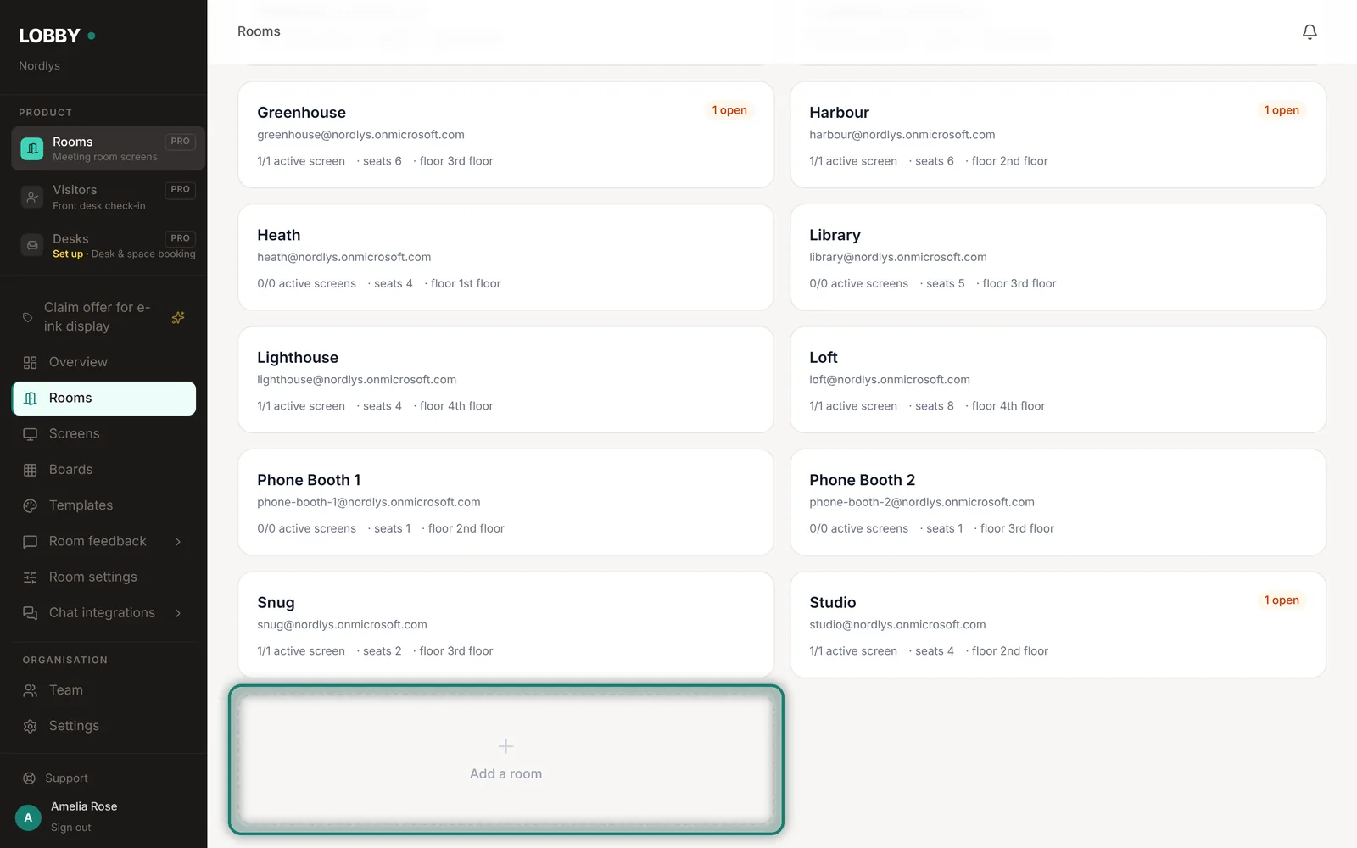This screenshot has width=1357, height=848.
Task: Expand the Chat integrations submenu chevron
Action: [178, 613]
